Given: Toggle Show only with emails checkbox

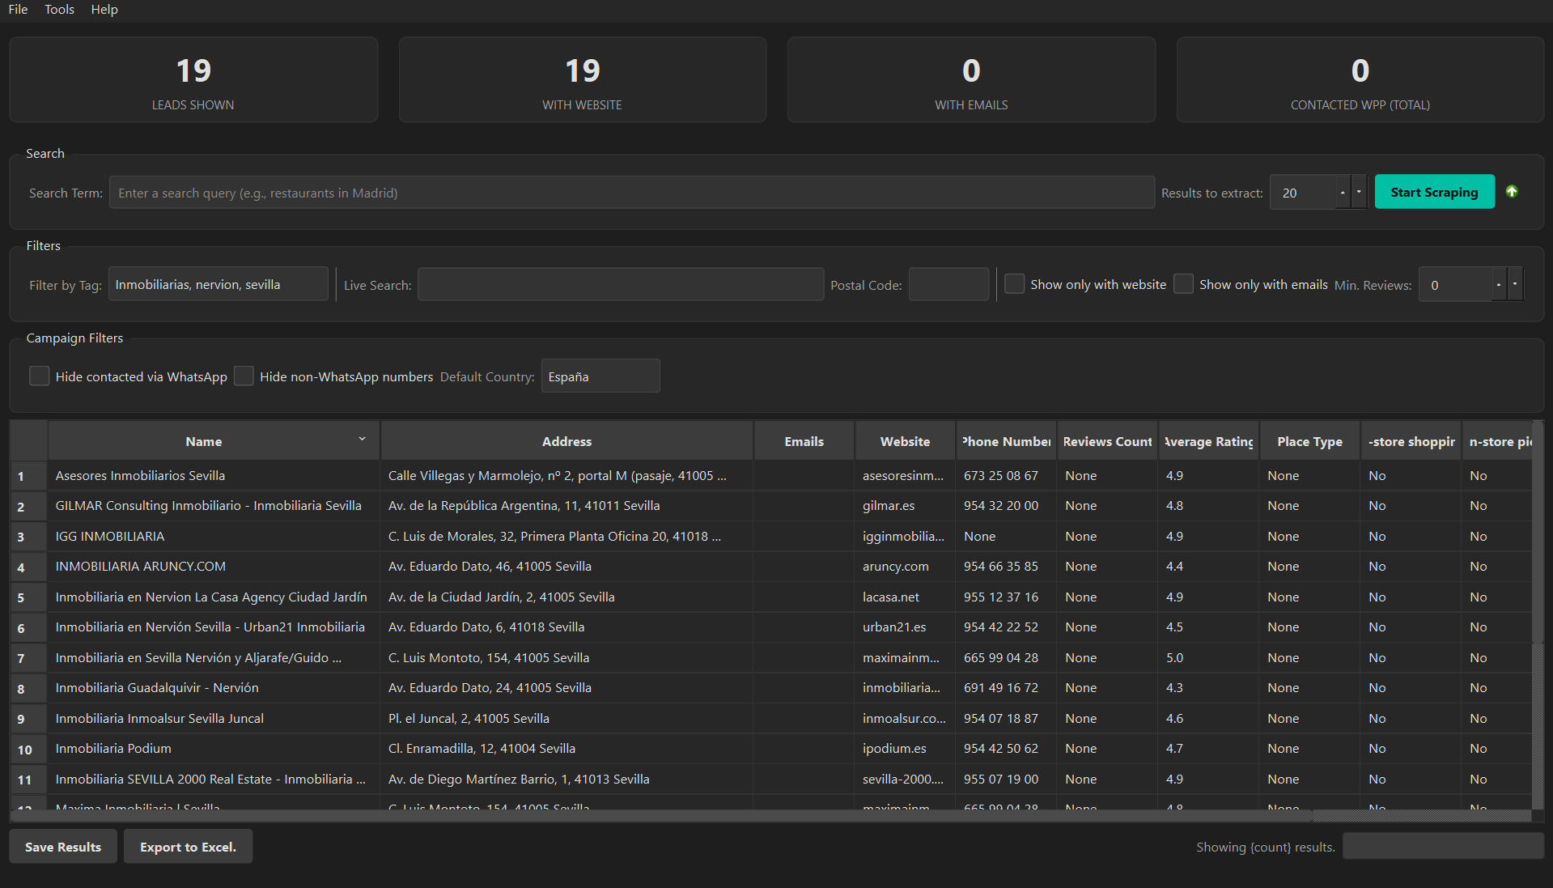Looking at the screenshot, I should [1183, 284].
